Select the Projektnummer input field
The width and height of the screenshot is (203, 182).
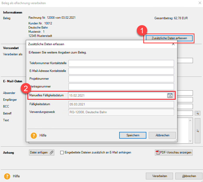tap(121, 79)
